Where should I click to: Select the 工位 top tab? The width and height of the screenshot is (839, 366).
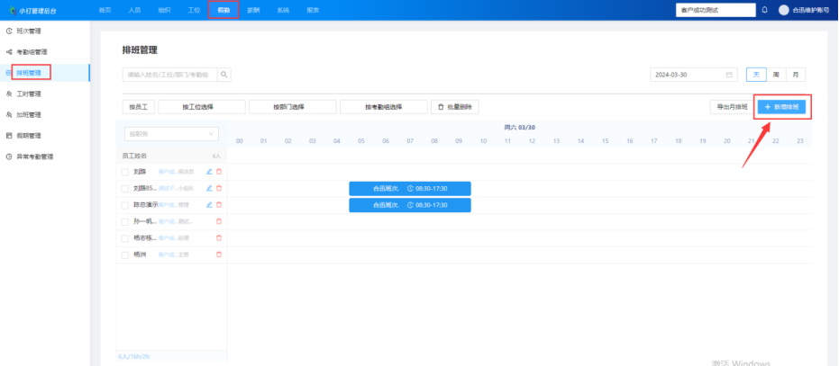click(x=194, y=10)
